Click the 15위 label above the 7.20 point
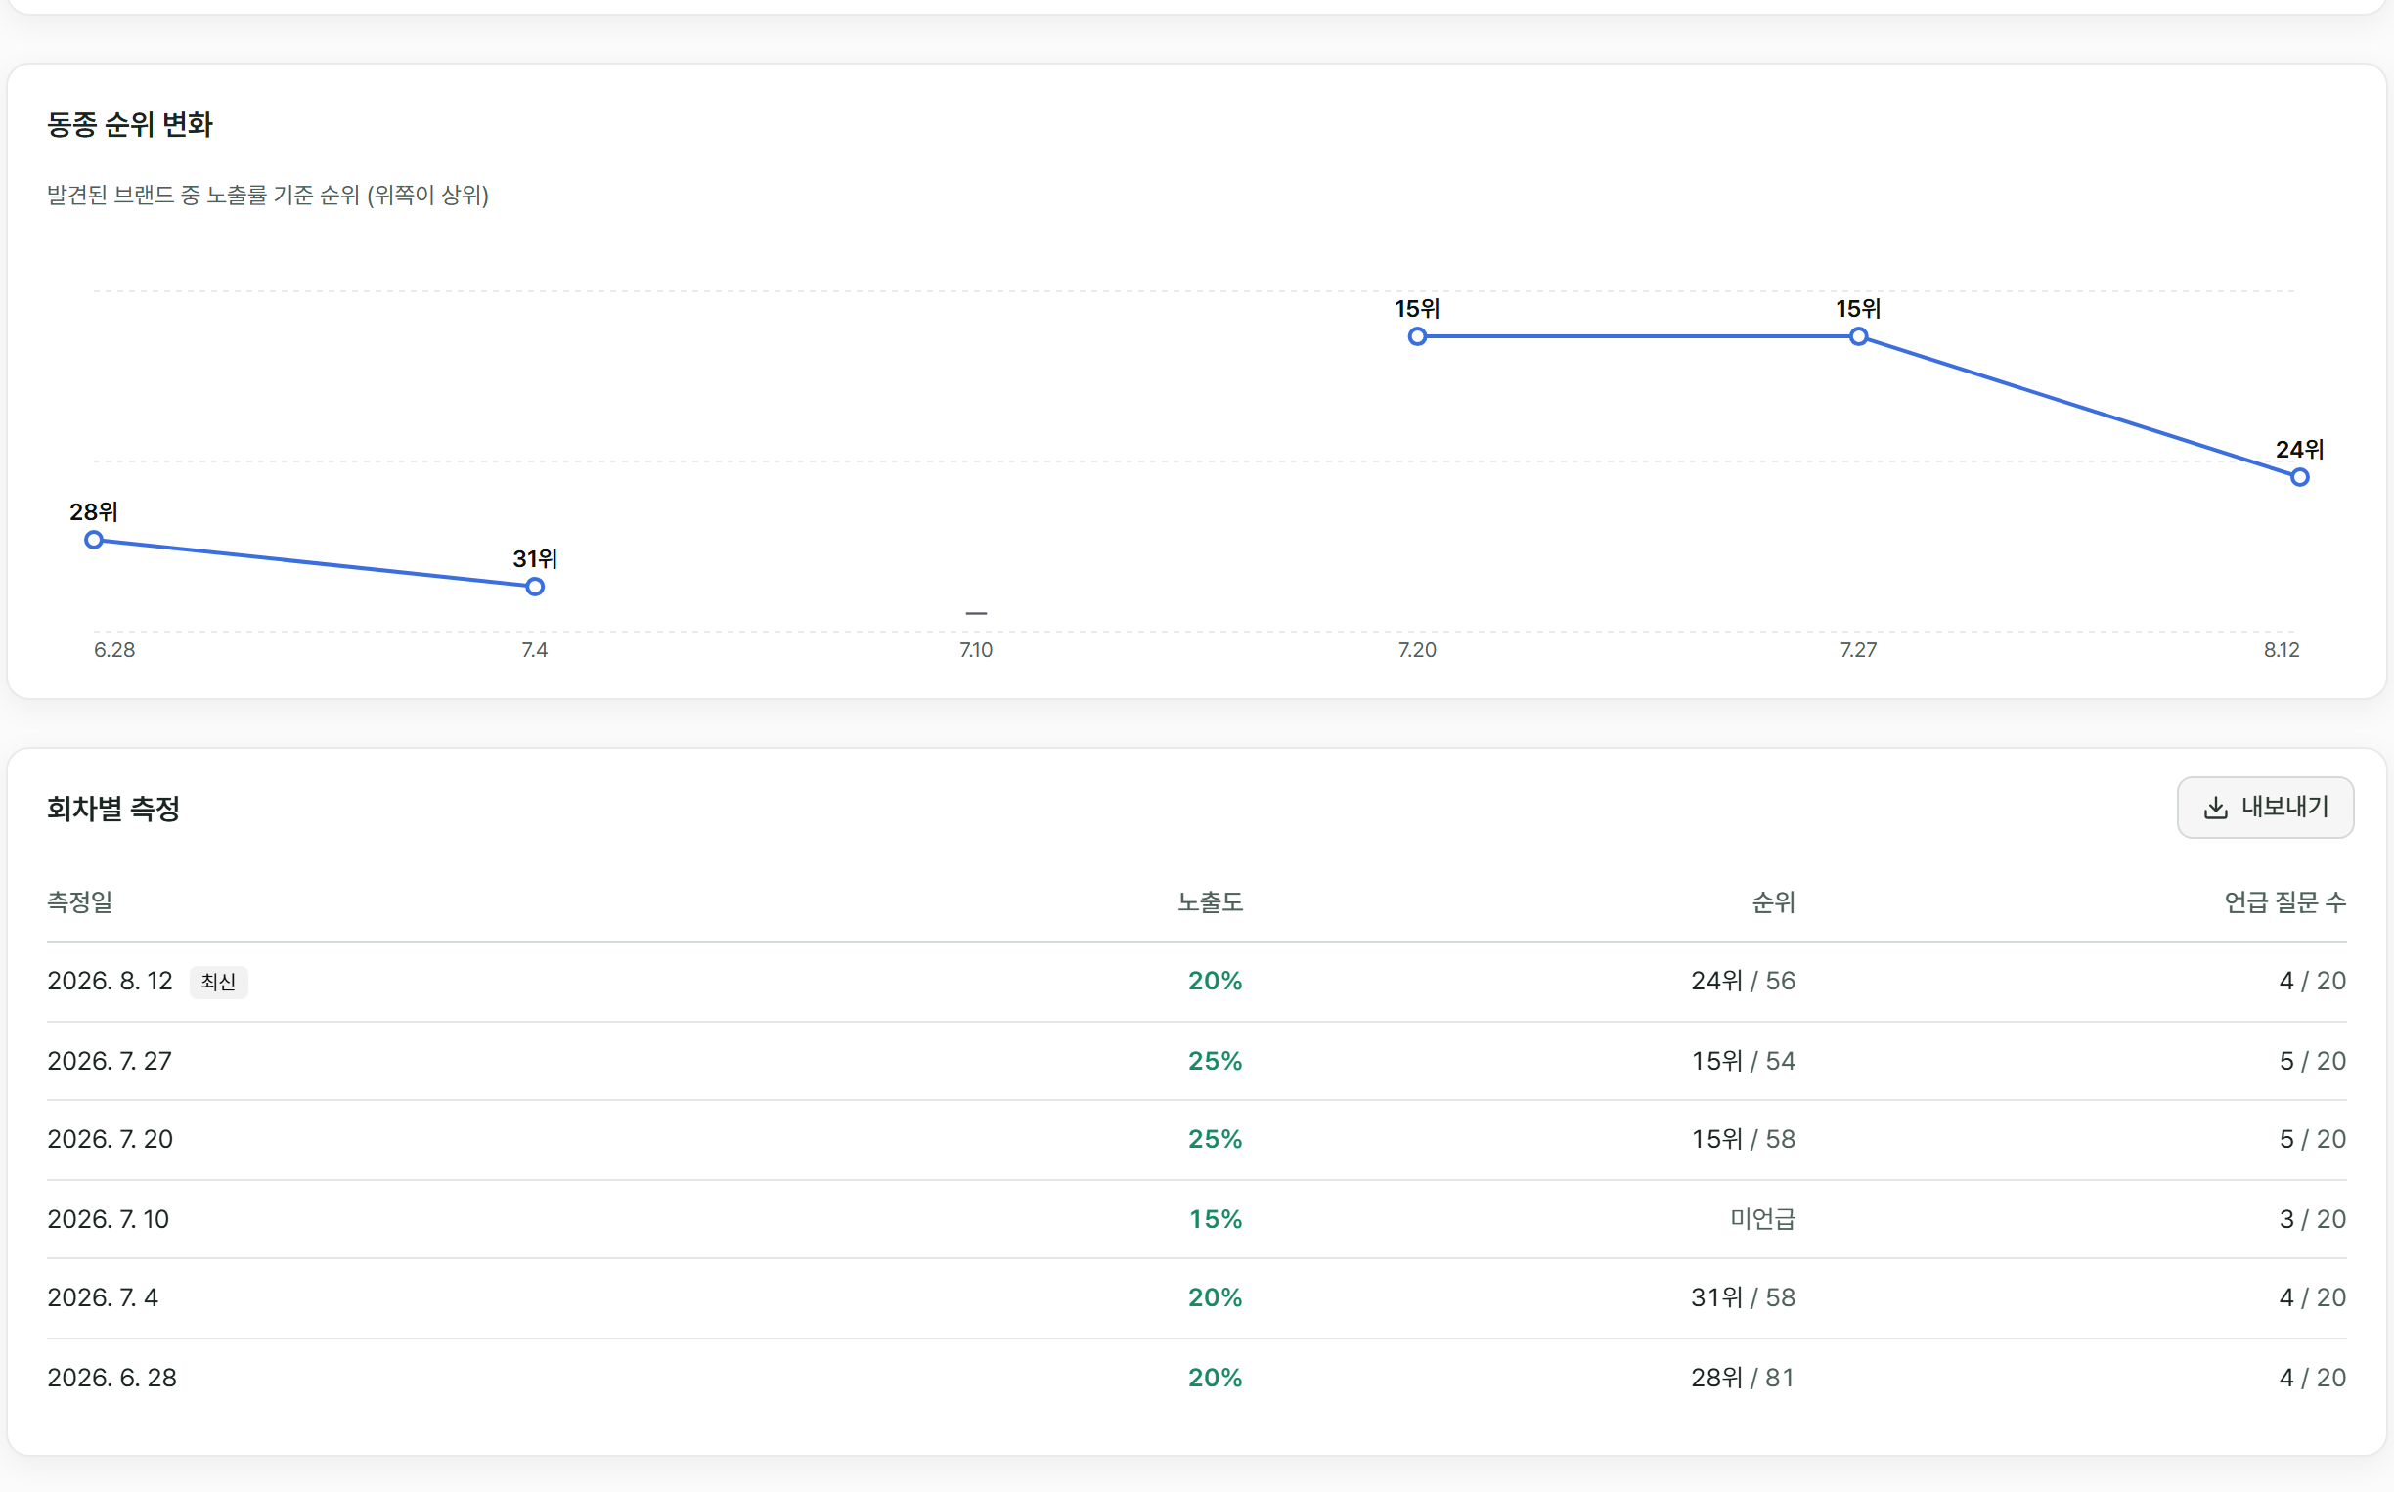The width and height of the screenshot is (2394, 1492). (1417, 309)
